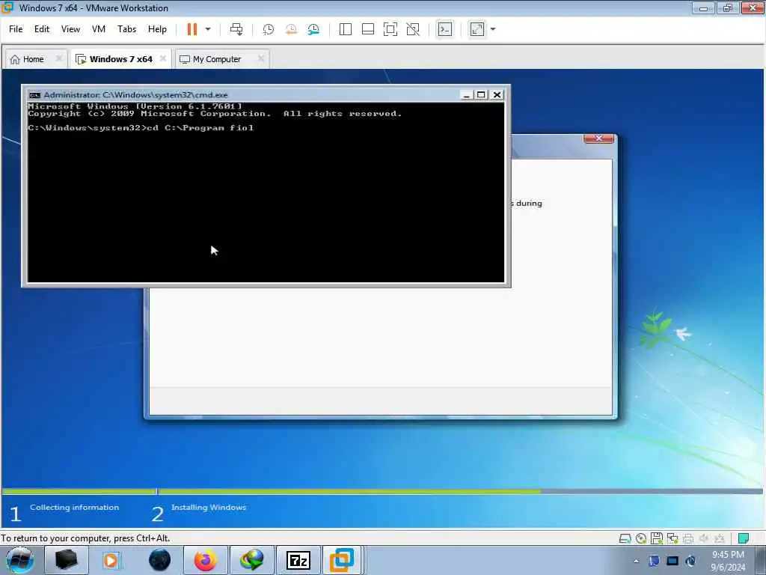This screenshot has height=575, width=766.
Task: Click the hard disk status bar icon
Action: pos(625,538)
